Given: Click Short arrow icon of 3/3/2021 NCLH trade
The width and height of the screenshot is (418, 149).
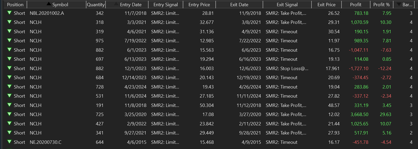Looking at the screenshot, I should tap(9, 22).
